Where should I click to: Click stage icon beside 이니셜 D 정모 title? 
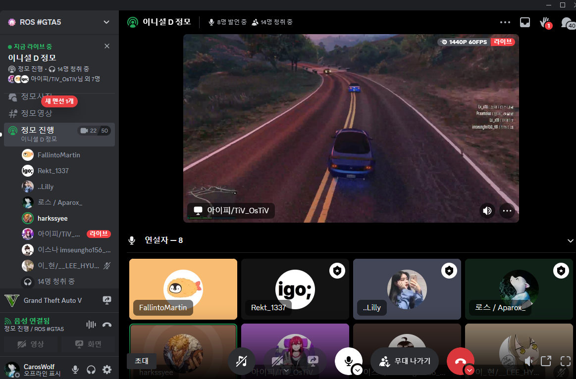[133, 22]
